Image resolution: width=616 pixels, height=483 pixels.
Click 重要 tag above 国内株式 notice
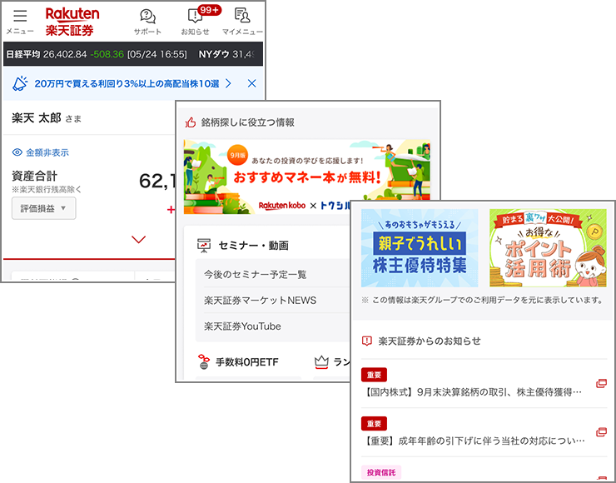tap(374, 375)
